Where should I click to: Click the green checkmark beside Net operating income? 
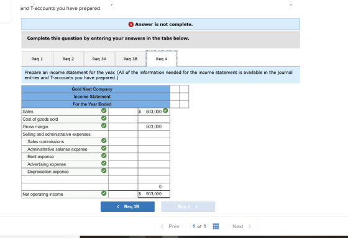pyautogui.click(x=104, y=193)
